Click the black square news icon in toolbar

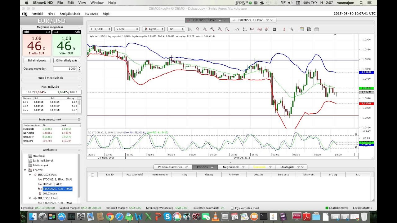pos(274,29)
